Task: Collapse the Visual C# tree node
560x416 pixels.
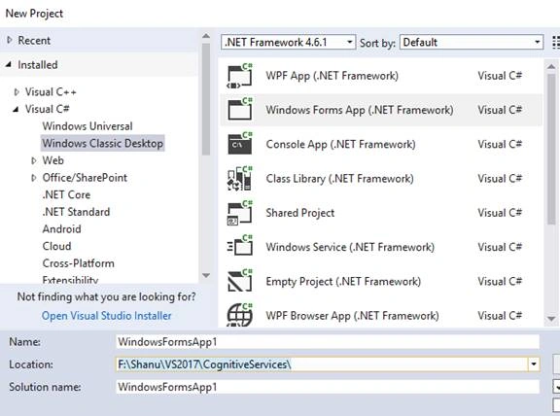Action: pyautogui.click(x=16, y=109)
